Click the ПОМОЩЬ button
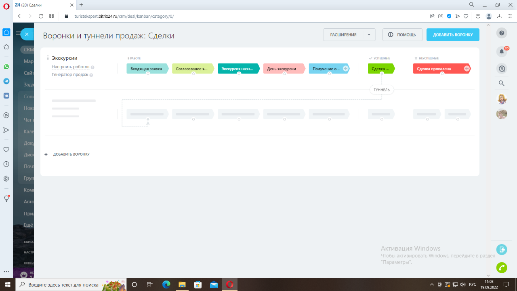517x291 pixels. tap(402, 35)
